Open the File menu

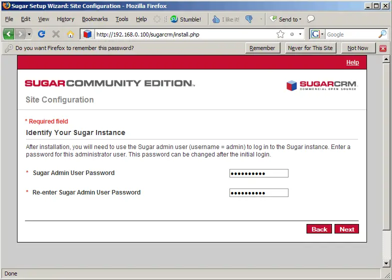[x=9, y=19]
